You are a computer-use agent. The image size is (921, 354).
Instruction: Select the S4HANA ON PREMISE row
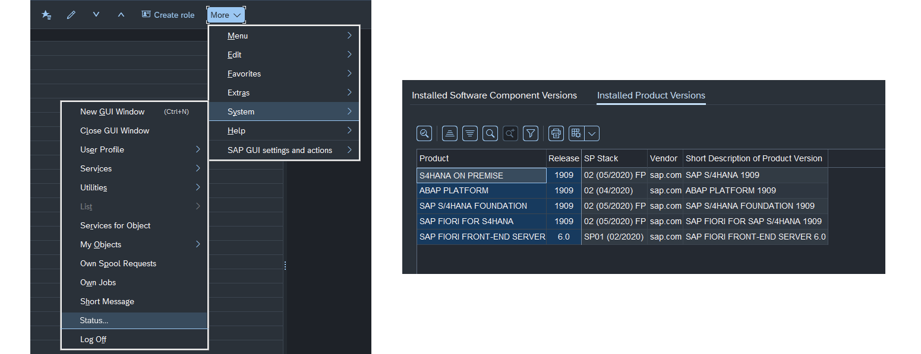[x=482, y=175]
